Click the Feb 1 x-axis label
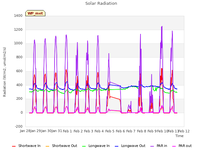Screen dimensions: 203x152 point(67,131)
